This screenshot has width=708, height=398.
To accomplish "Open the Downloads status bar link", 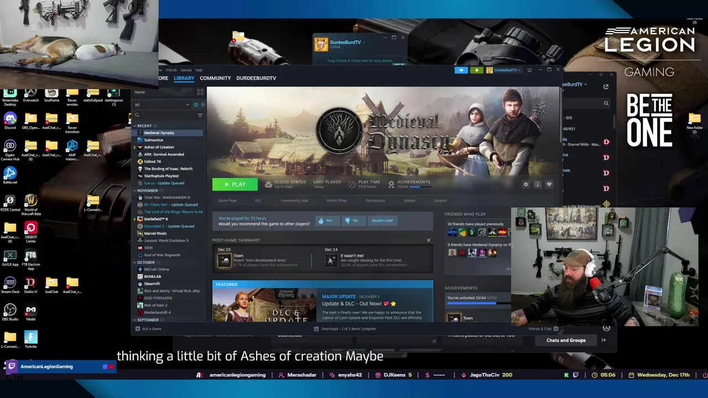I will pos(345,329).
